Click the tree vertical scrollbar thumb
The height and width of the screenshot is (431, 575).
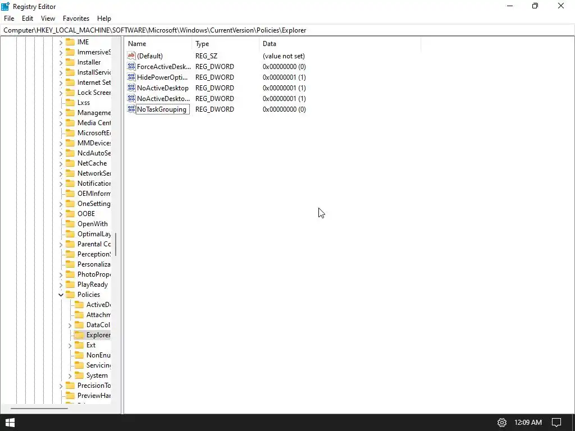116,244
